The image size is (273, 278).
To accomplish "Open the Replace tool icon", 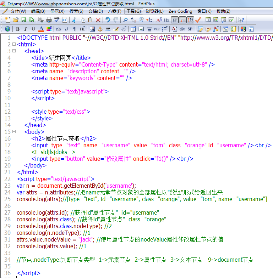I will (133, 20).
